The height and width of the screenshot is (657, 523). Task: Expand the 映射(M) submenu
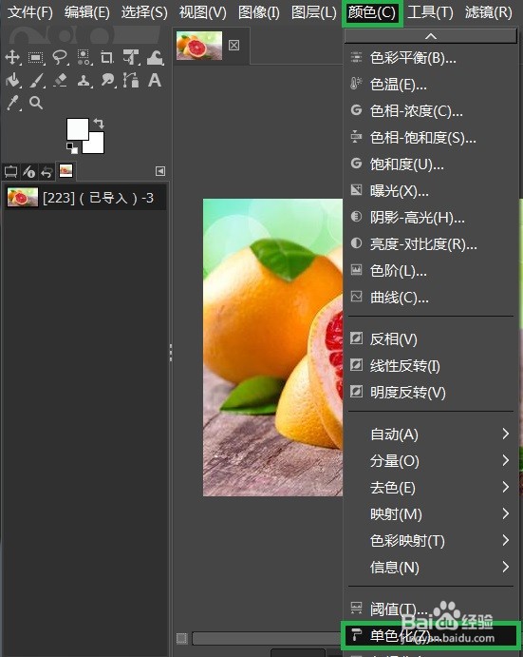point(431,514)
